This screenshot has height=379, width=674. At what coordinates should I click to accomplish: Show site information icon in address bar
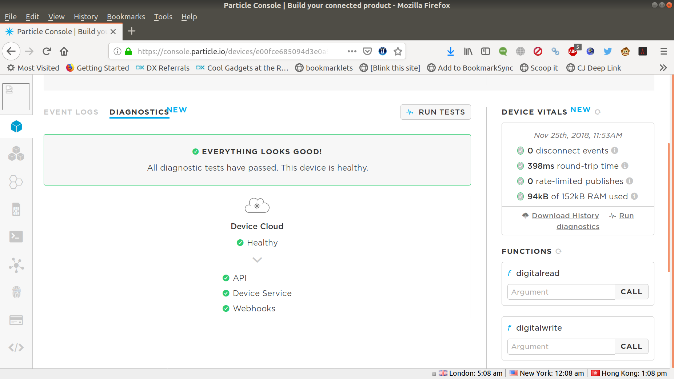117,51
